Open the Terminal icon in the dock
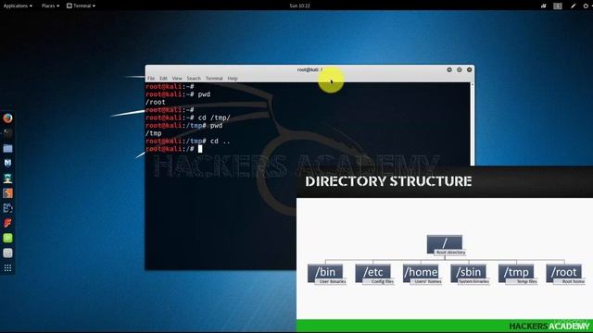 point(7,133)
